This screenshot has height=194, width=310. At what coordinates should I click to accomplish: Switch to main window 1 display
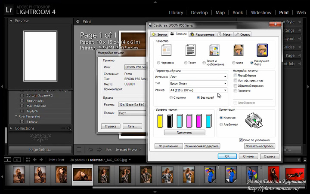point(7,160)
